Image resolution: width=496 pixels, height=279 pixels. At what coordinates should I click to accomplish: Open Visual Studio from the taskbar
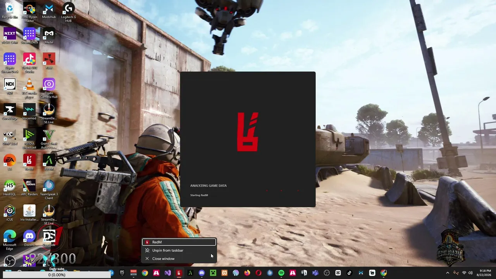tap(167, 273)
